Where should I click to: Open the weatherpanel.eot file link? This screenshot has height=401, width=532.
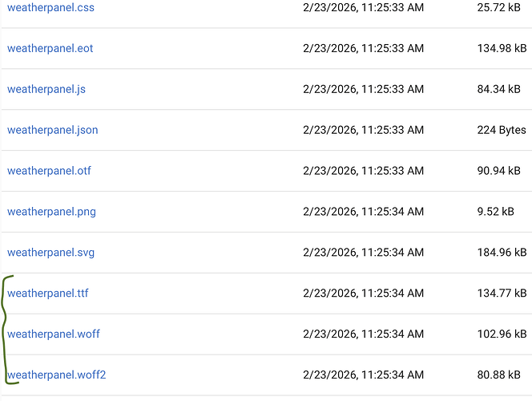click(x=50, y=48)
